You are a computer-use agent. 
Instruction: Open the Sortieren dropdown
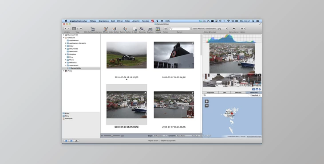pos(185,136)
